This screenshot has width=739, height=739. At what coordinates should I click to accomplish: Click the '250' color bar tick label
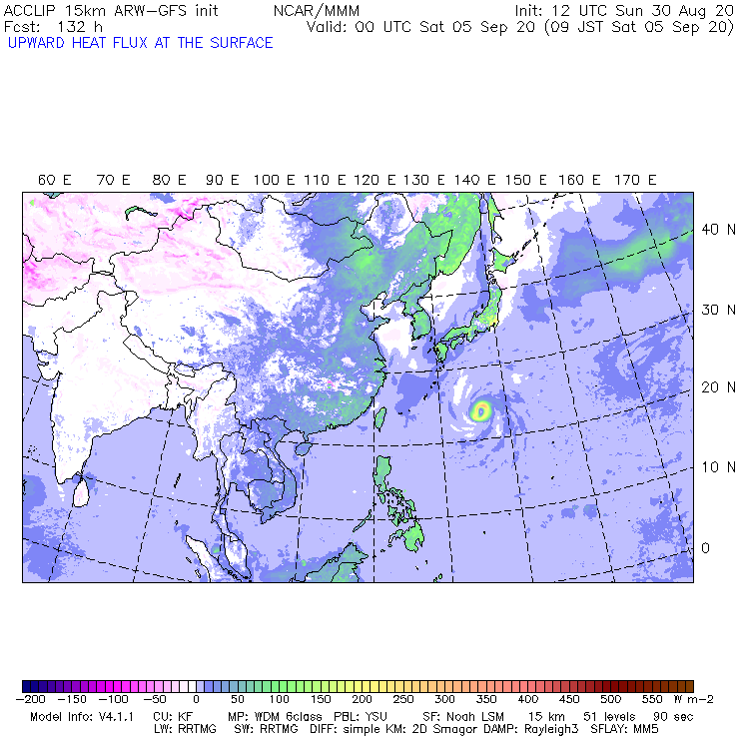403,699
